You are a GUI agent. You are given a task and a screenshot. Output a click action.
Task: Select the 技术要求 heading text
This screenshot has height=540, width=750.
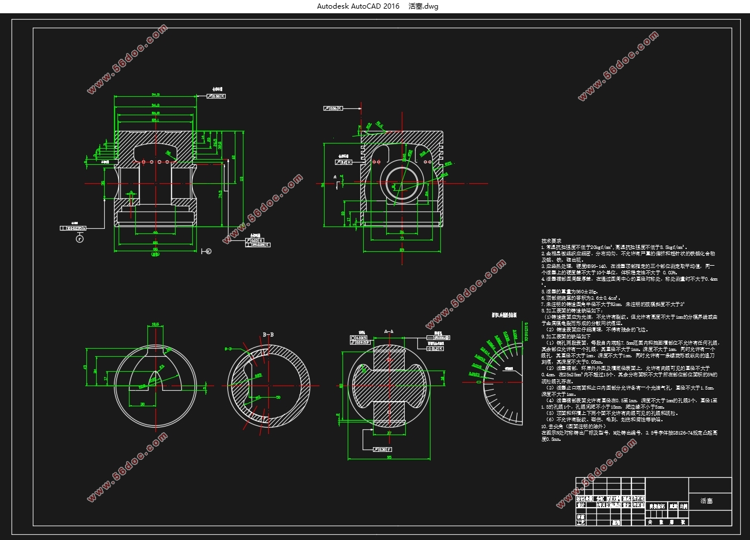point(551,241)
